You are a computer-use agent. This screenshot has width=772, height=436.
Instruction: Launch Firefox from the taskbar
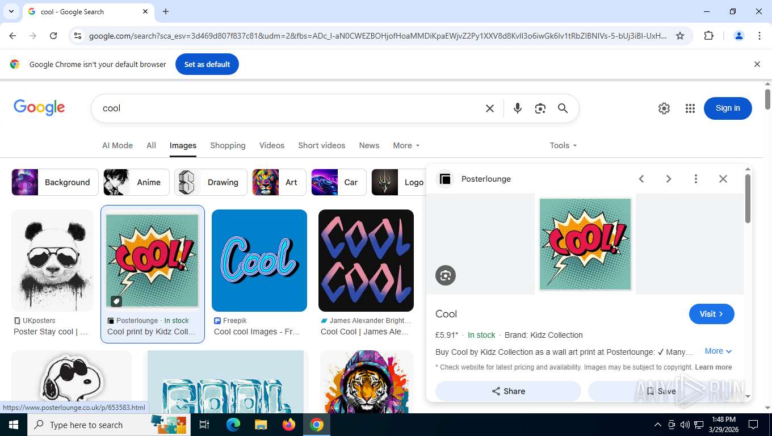[289, 425]
